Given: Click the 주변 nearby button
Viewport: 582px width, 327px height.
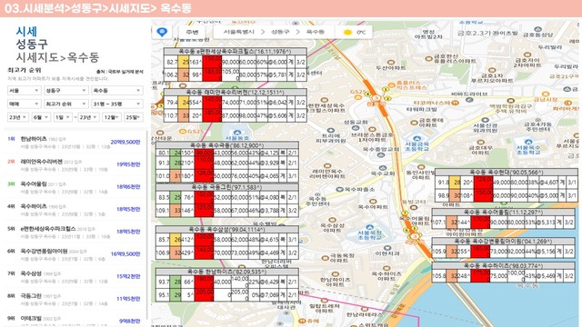Looking at the screenshot, I should pyautogui.click(x=192, y=32).
